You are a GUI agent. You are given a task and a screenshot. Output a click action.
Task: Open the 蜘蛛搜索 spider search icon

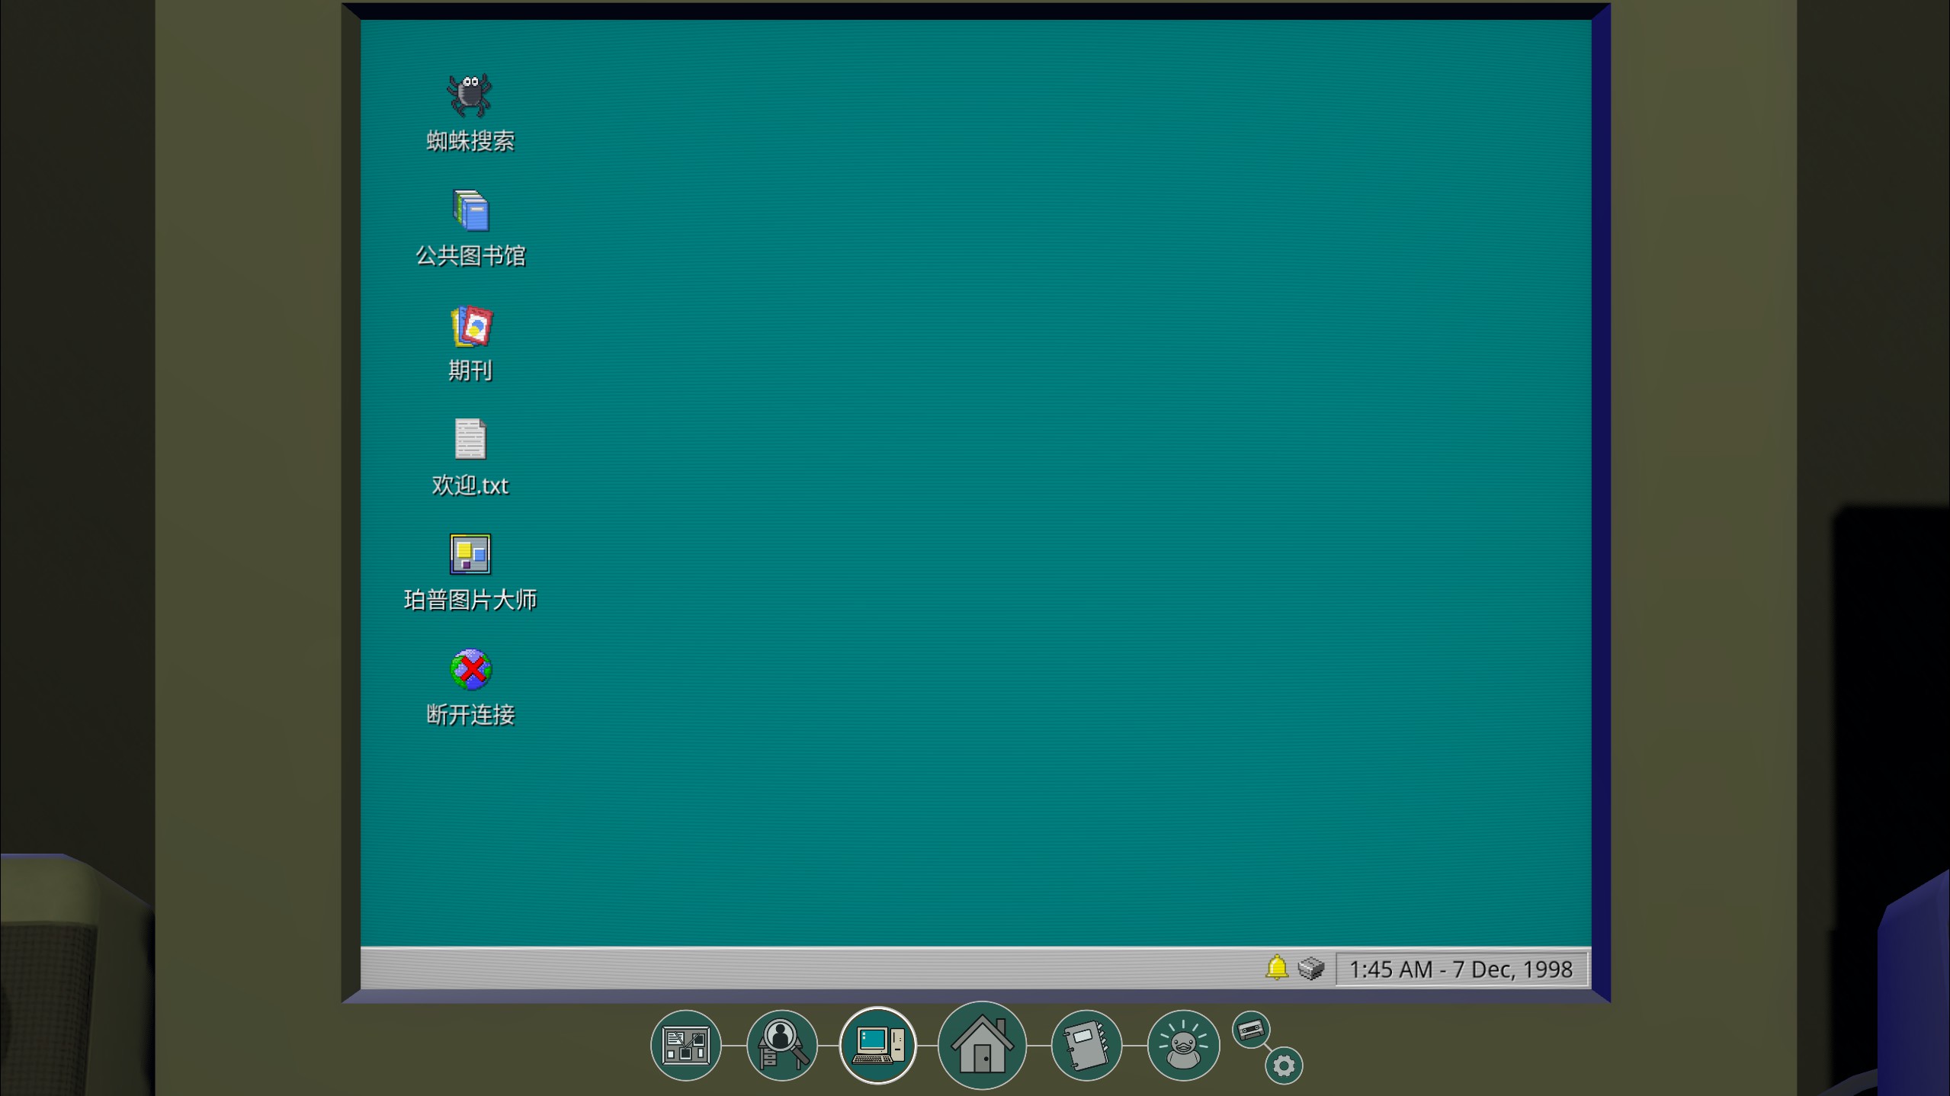pos(470,95)
